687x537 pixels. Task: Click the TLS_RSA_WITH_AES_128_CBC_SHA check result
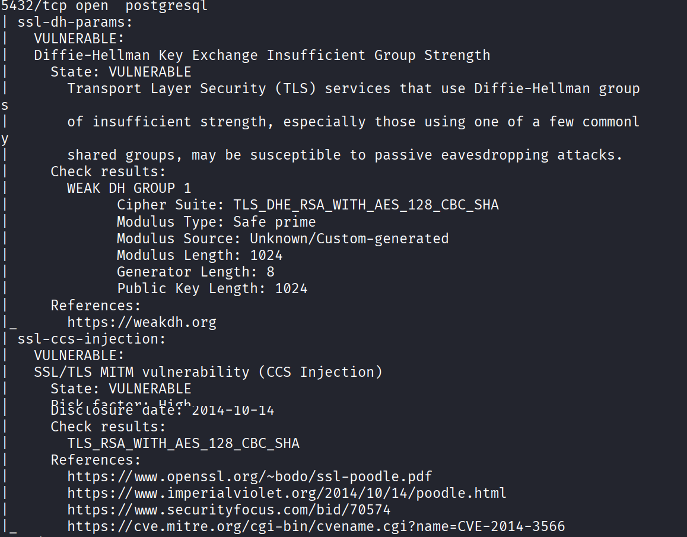[x=183, y=443]
